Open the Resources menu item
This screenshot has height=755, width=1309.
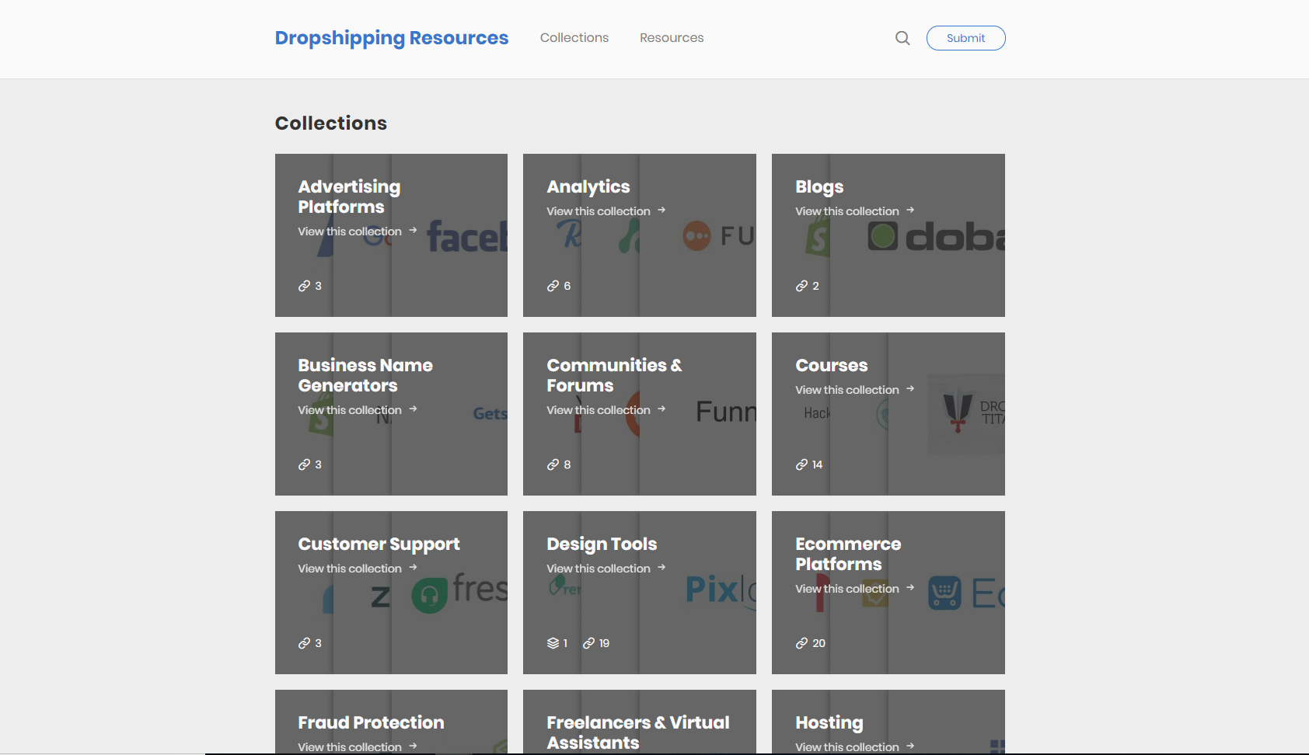click(x=672, y=37)
